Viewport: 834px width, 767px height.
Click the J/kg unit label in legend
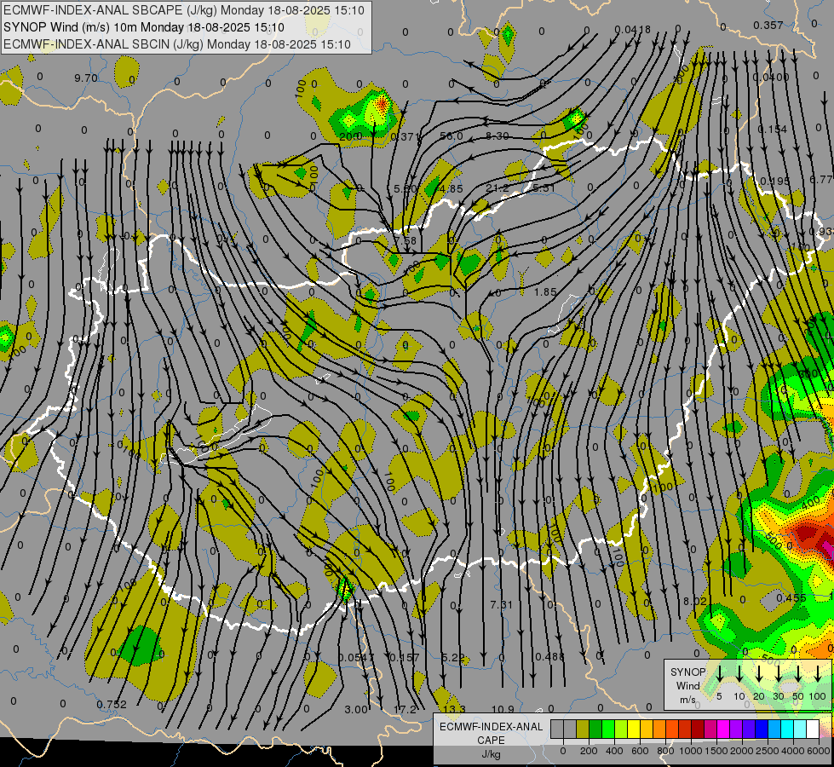pyautogui.click(x=491, y=754)
